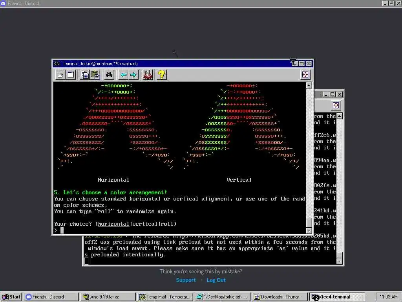Click the 'Horizontal' label under the left logo

(x=113, y=180)
